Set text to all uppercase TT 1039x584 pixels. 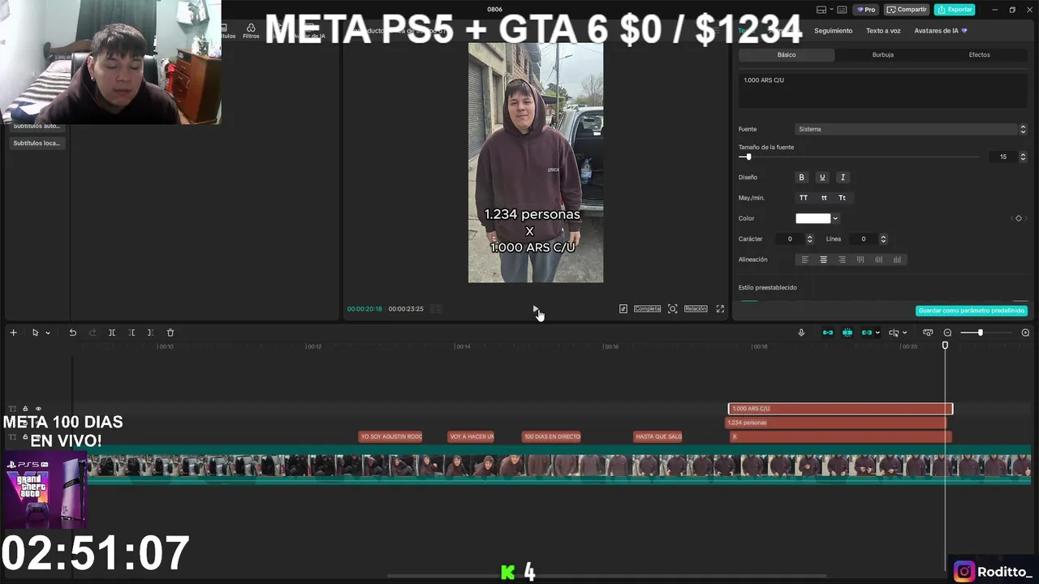tap(804, 198)
